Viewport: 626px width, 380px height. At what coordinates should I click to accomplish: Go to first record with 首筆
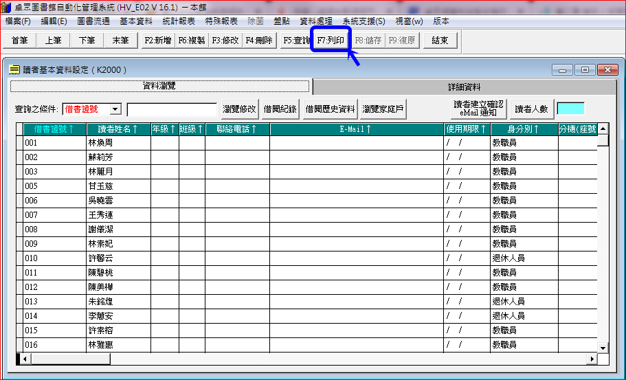19,41
